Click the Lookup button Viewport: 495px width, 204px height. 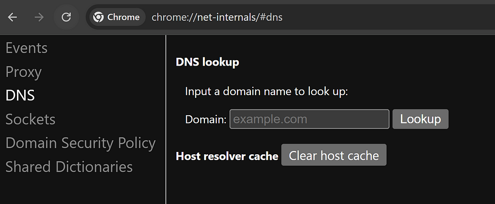tap(420, 119)
